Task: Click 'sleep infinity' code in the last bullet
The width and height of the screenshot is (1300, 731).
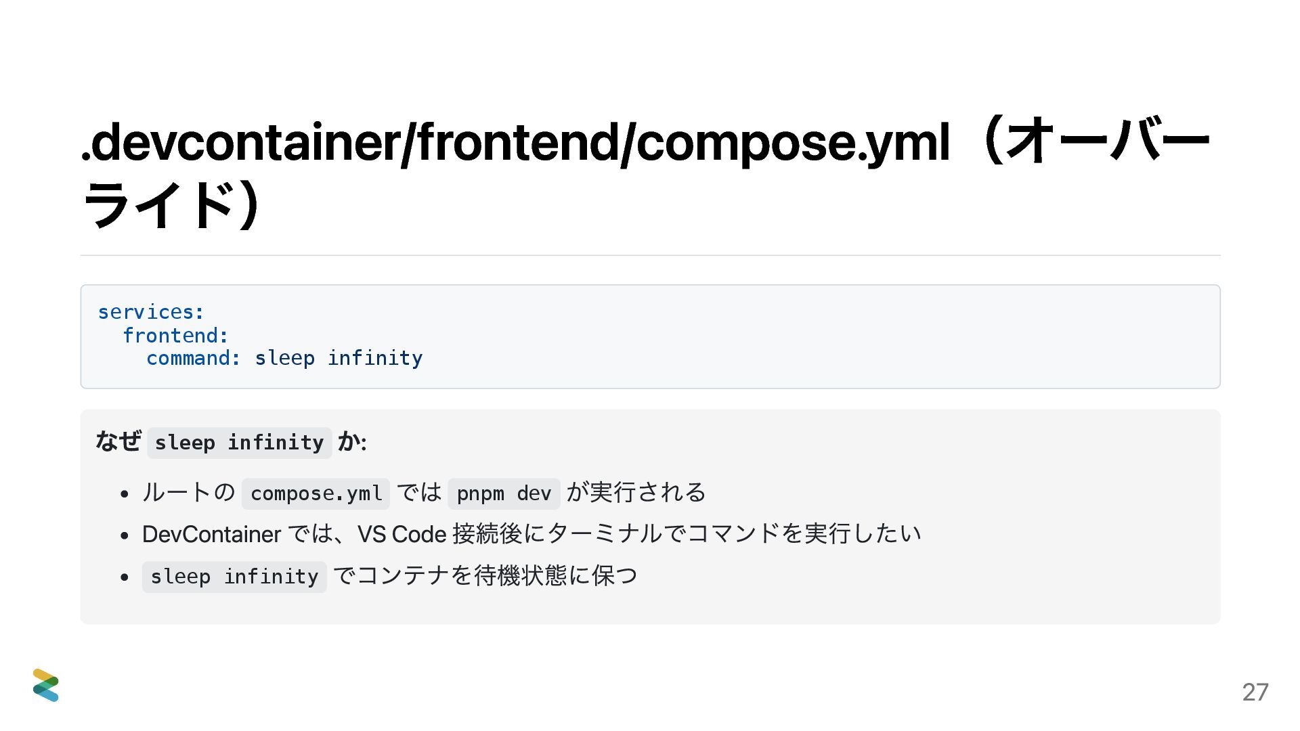Action: coord(234,577)
